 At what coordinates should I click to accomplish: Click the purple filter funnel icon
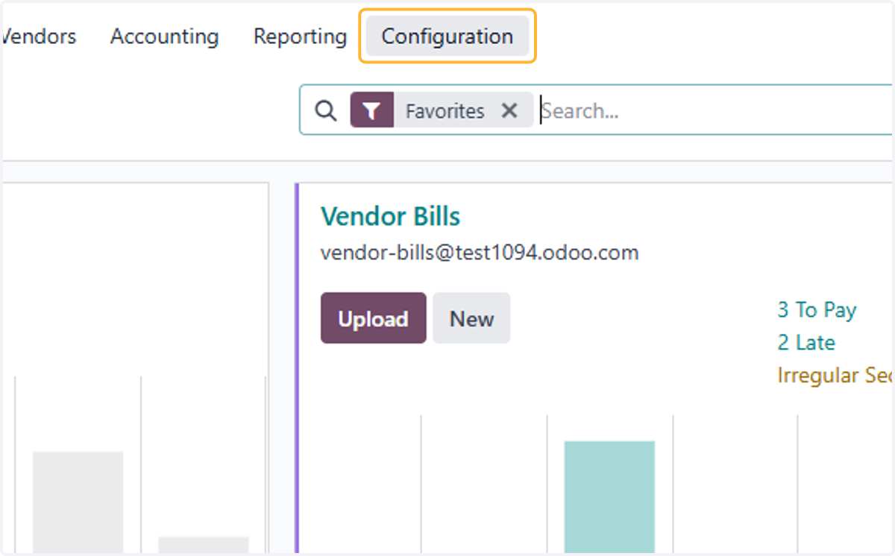point(372,111)
